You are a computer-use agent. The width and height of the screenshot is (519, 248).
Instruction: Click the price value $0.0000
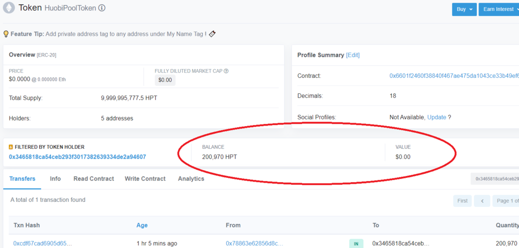pyautogui.click(x=20, y=79)
